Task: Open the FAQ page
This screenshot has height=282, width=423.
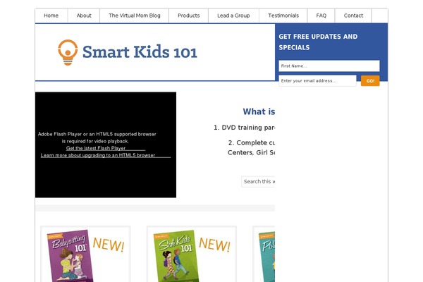Action: coord(321,16)
